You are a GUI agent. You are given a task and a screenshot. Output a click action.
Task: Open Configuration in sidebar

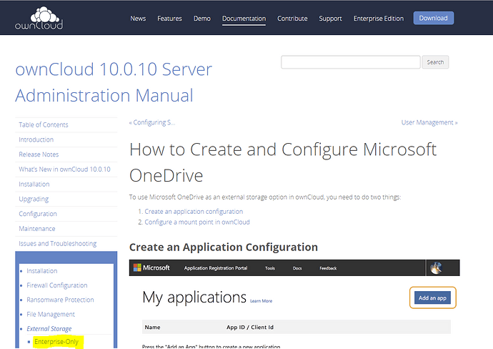point(38,214)
